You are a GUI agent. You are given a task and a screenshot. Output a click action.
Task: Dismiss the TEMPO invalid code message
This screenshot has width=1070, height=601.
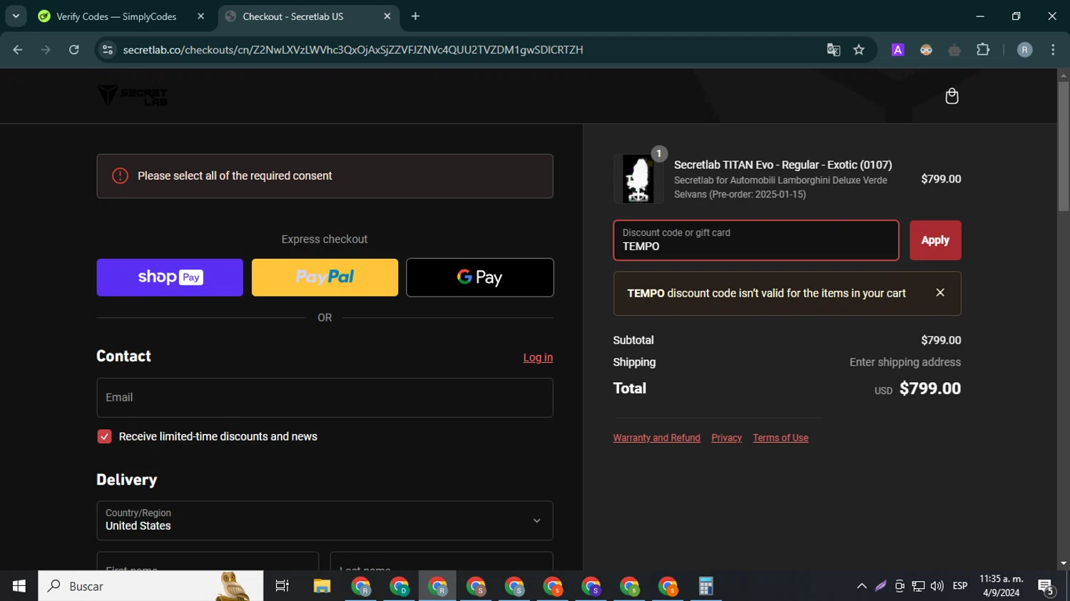click(940, 293)
